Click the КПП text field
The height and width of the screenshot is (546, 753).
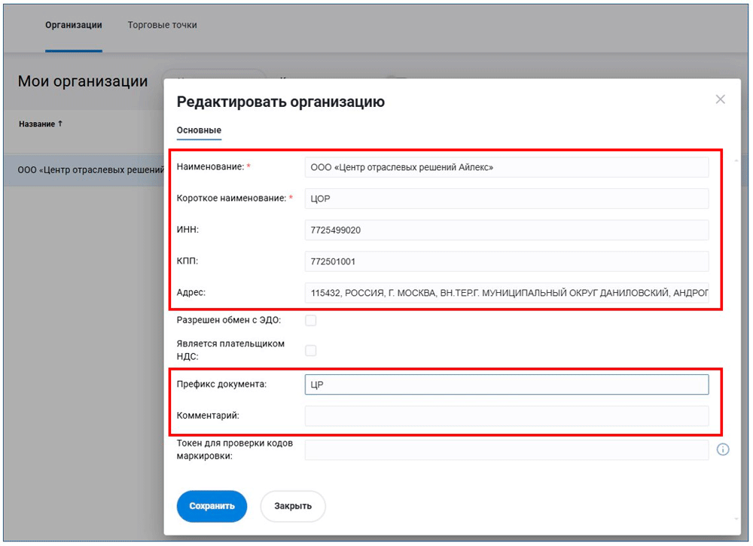[x=506, y=261]
